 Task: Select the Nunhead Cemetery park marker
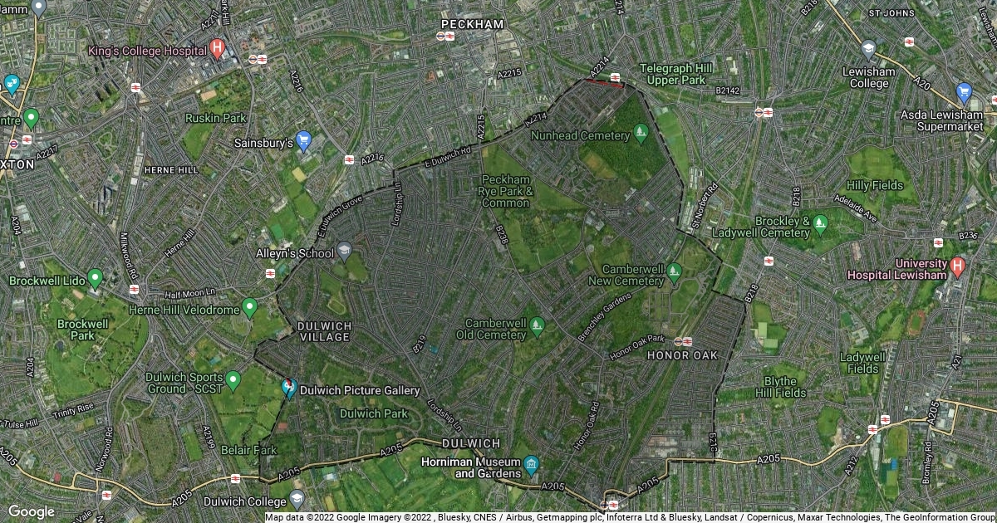click(641, 132)
